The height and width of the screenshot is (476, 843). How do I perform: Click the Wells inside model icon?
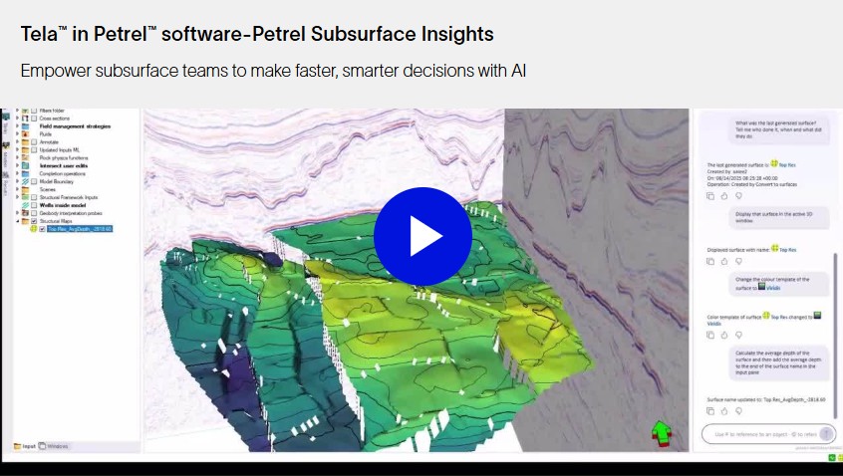point(25,205)
